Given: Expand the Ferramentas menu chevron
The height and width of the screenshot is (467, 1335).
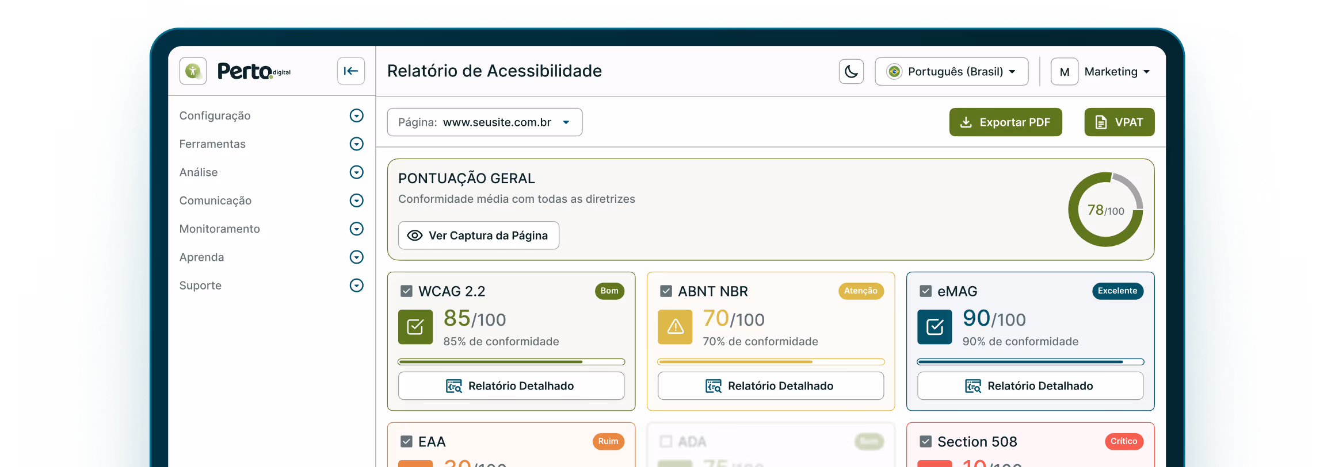Looking at the screenshot, I should [x=357, y=144].
